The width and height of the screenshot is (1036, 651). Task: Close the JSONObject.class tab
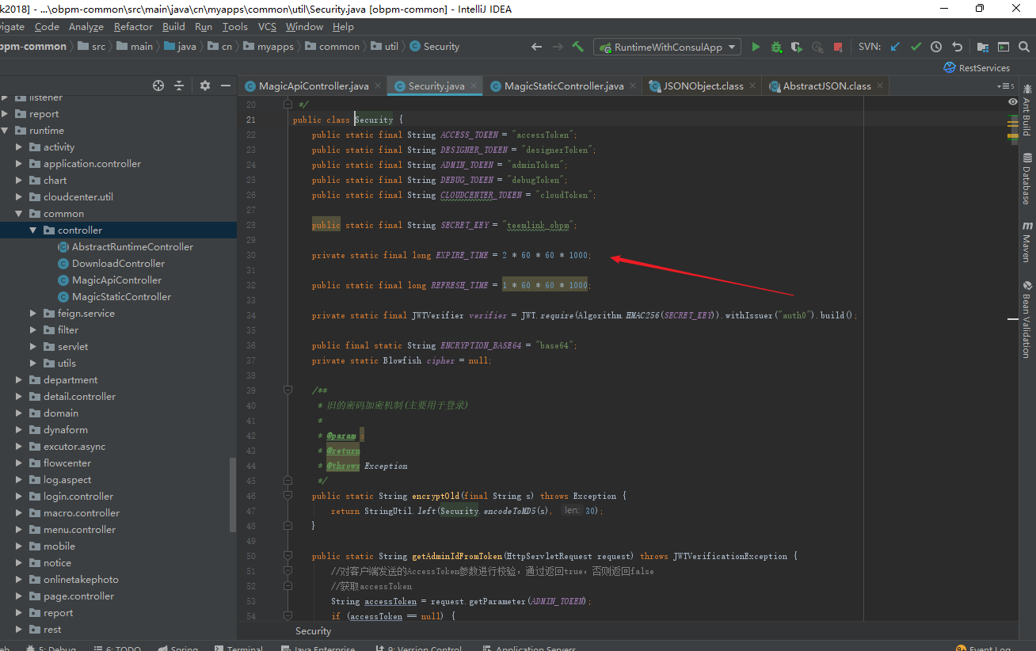coord(752,86)
